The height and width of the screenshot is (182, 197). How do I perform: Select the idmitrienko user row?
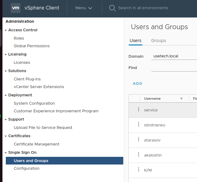click(163, 125)
